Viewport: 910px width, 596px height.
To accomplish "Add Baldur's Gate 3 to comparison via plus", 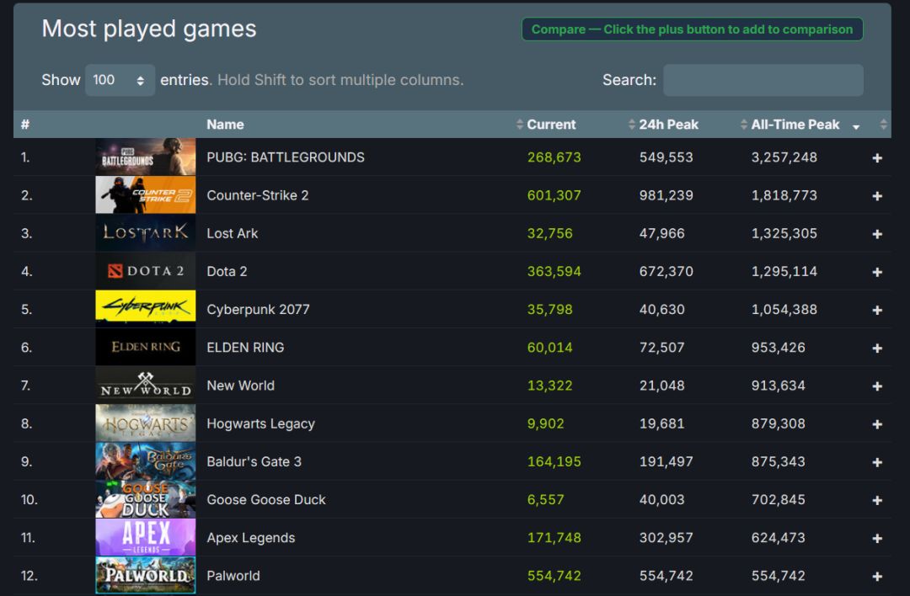I will point(877,462).
